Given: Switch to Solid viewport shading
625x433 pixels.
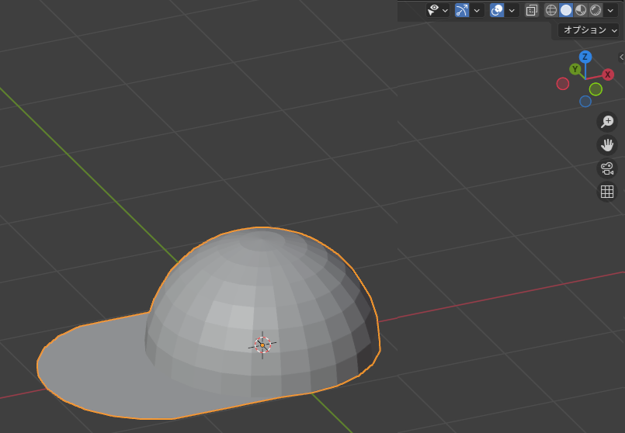Looking at the screenshot, I should [566, 10].
